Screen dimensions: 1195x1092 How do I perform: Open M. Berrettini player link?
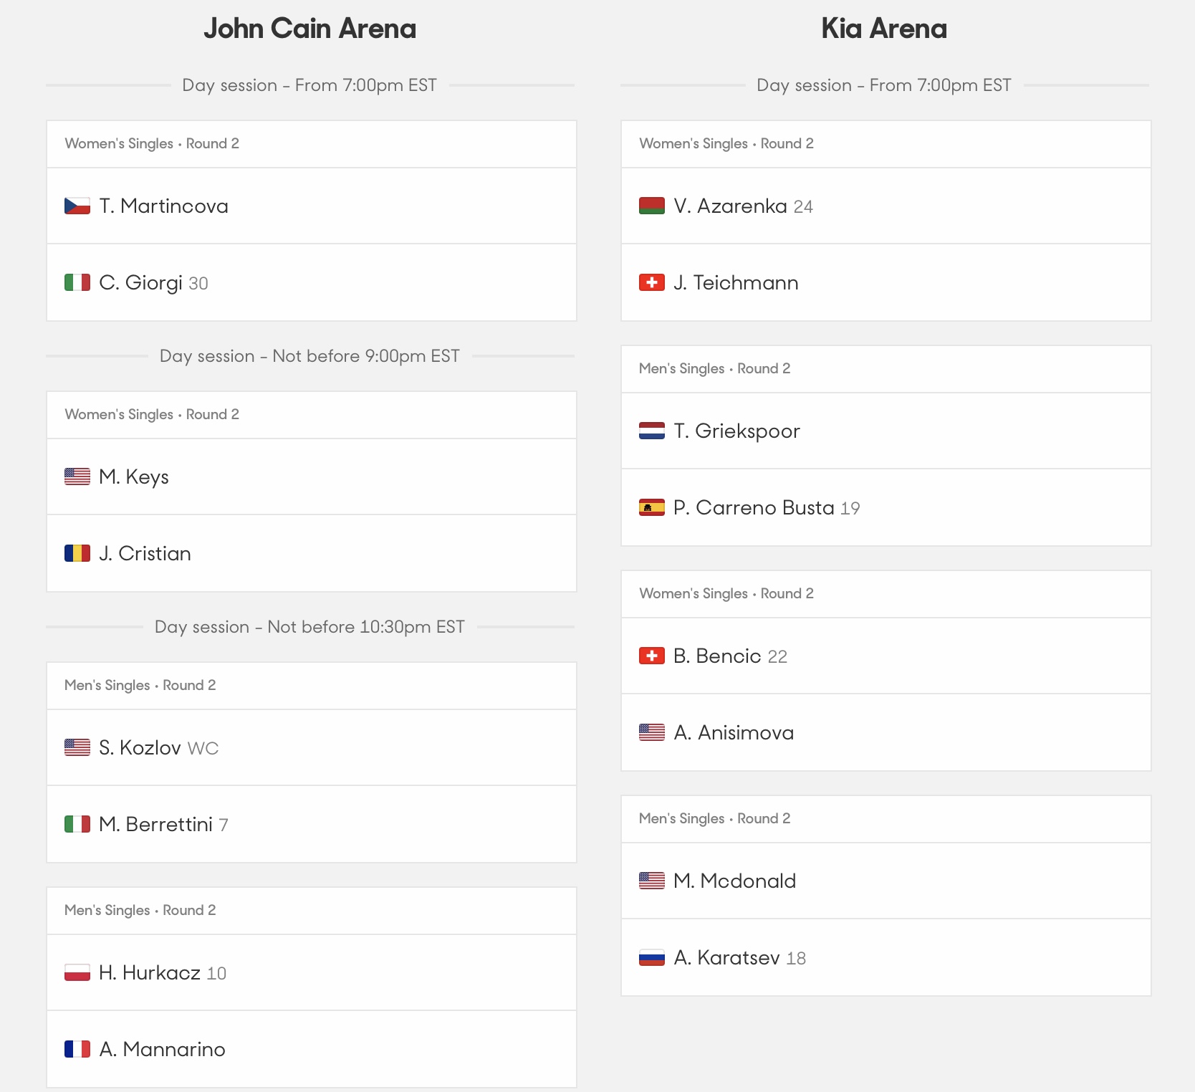tap(156, 824)
